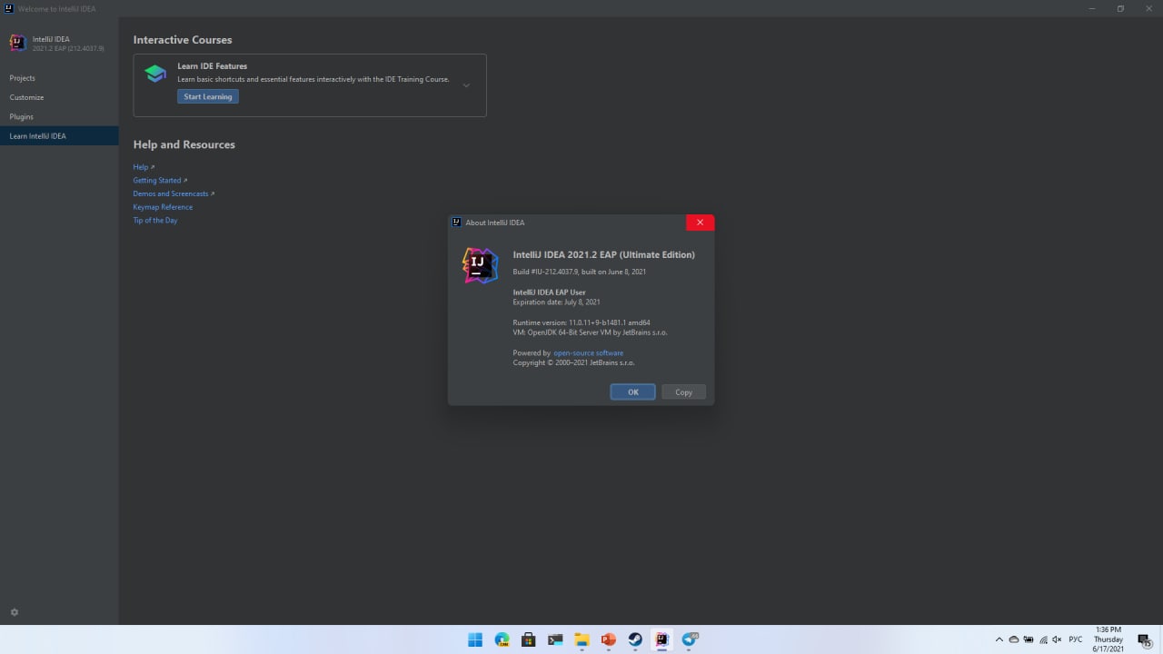Open the settings gear in sidebar

tap(14, 612)
